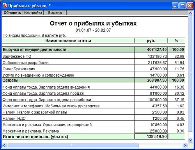The height and width of the screenshot is (150, 195).
Task: Select the Затраты section header
Action: coord(94,80)
